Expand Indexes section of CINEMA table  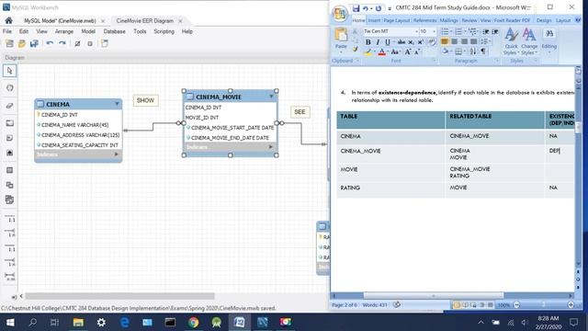pos(117,154)
